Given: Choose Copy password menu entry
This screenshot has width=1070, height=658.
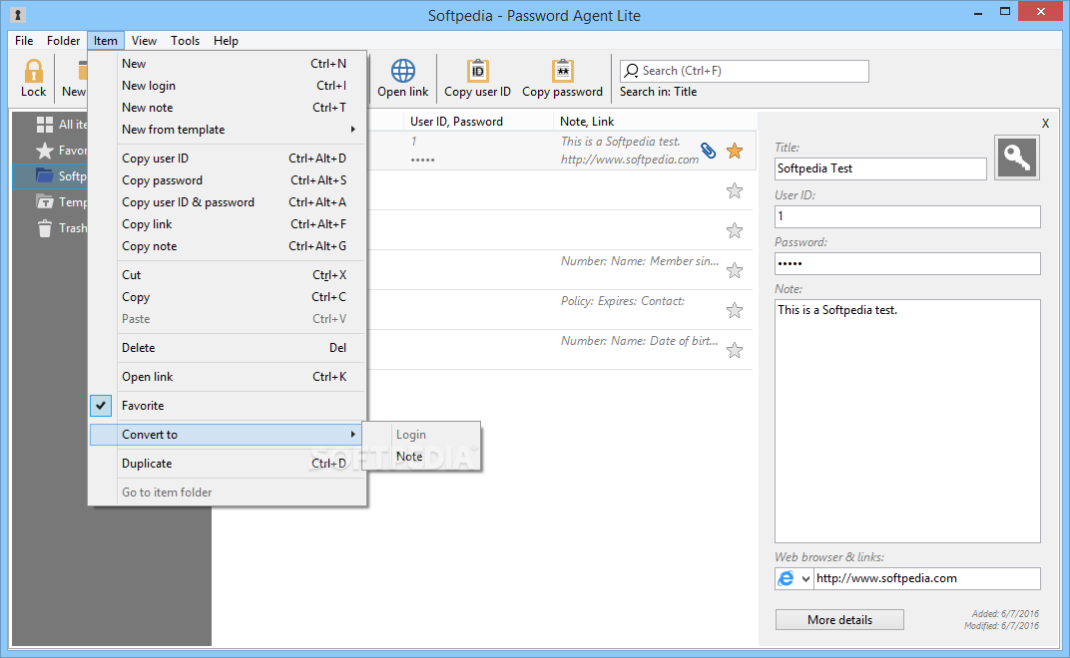Looking at the screenshot, I should tap(228, 180).
